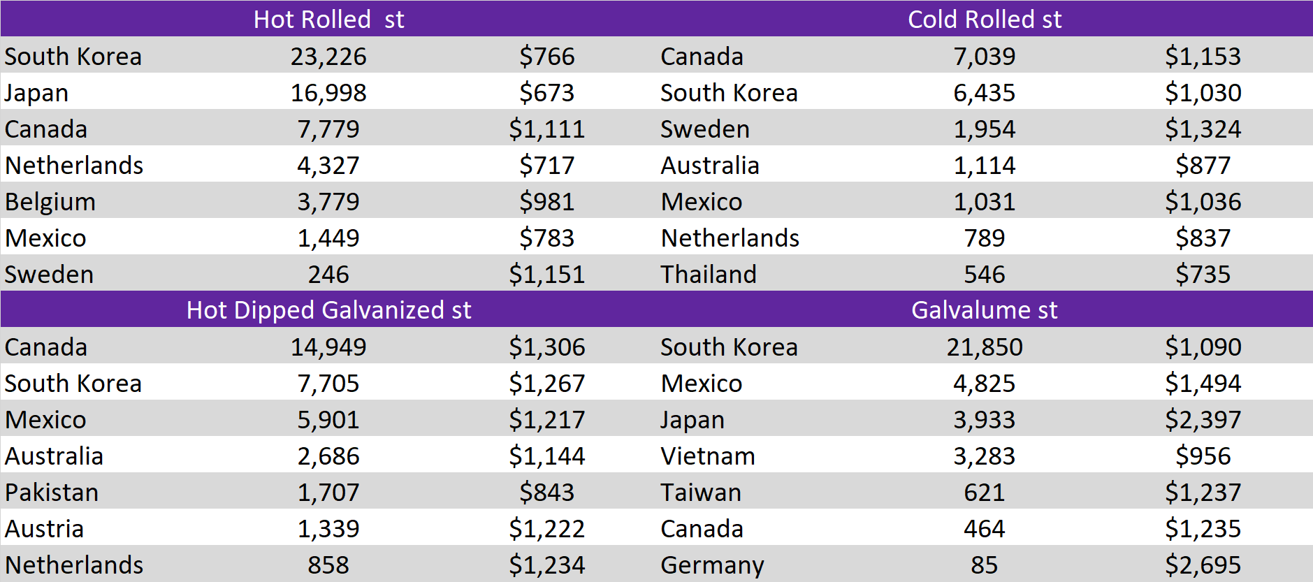
Task: Select the Cold Rolled st header
Action: pyautogui.click(x=985, y=19)
